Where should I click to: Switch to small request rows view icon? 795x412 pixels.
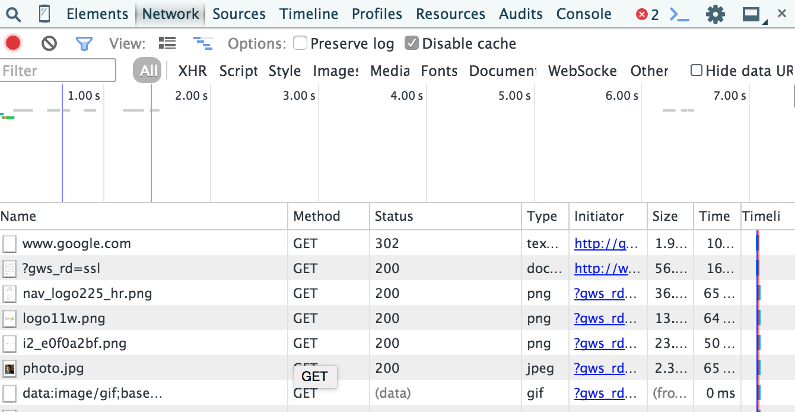click(x=203, y=43)
